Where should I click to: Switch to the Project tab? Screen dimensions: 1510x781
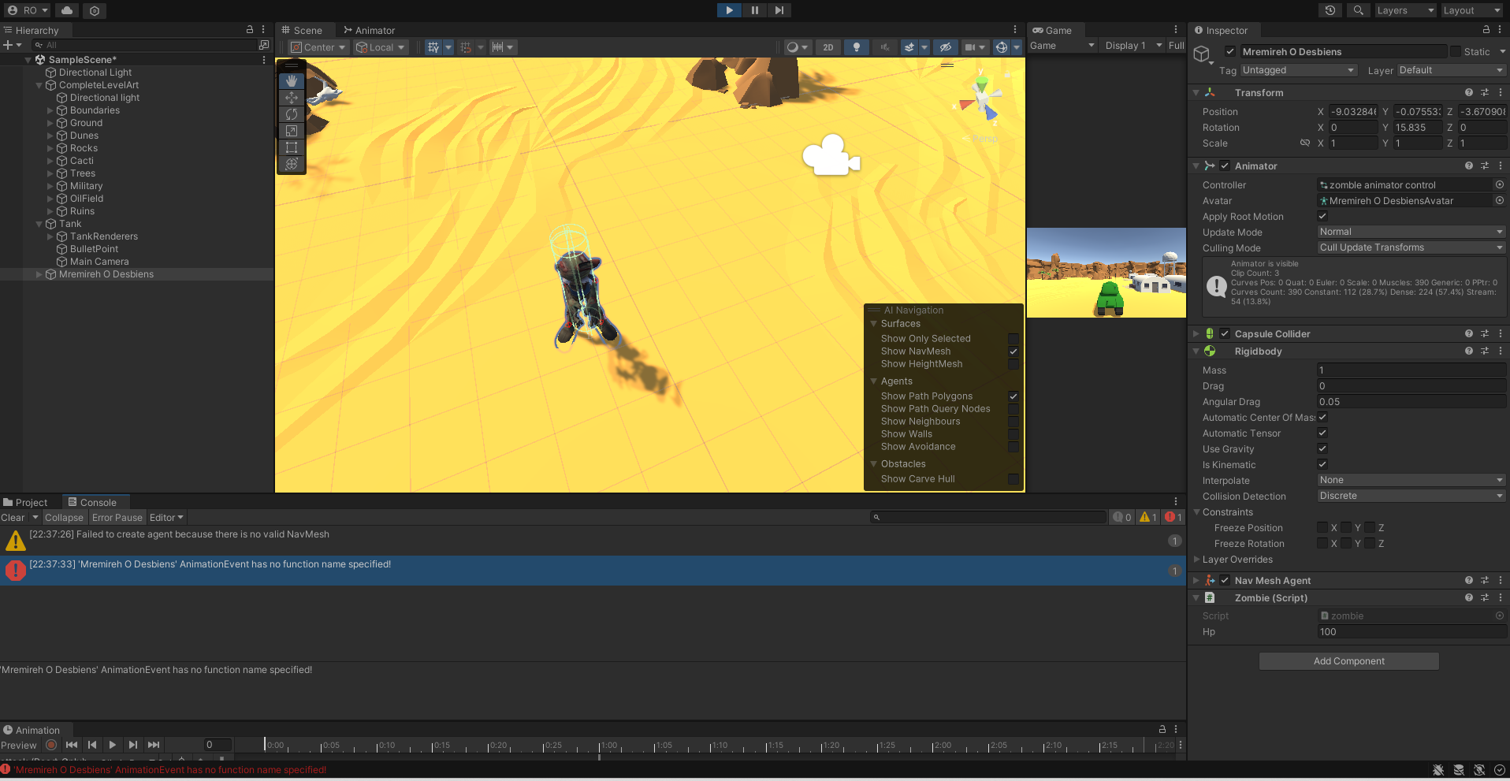(25, 502)
